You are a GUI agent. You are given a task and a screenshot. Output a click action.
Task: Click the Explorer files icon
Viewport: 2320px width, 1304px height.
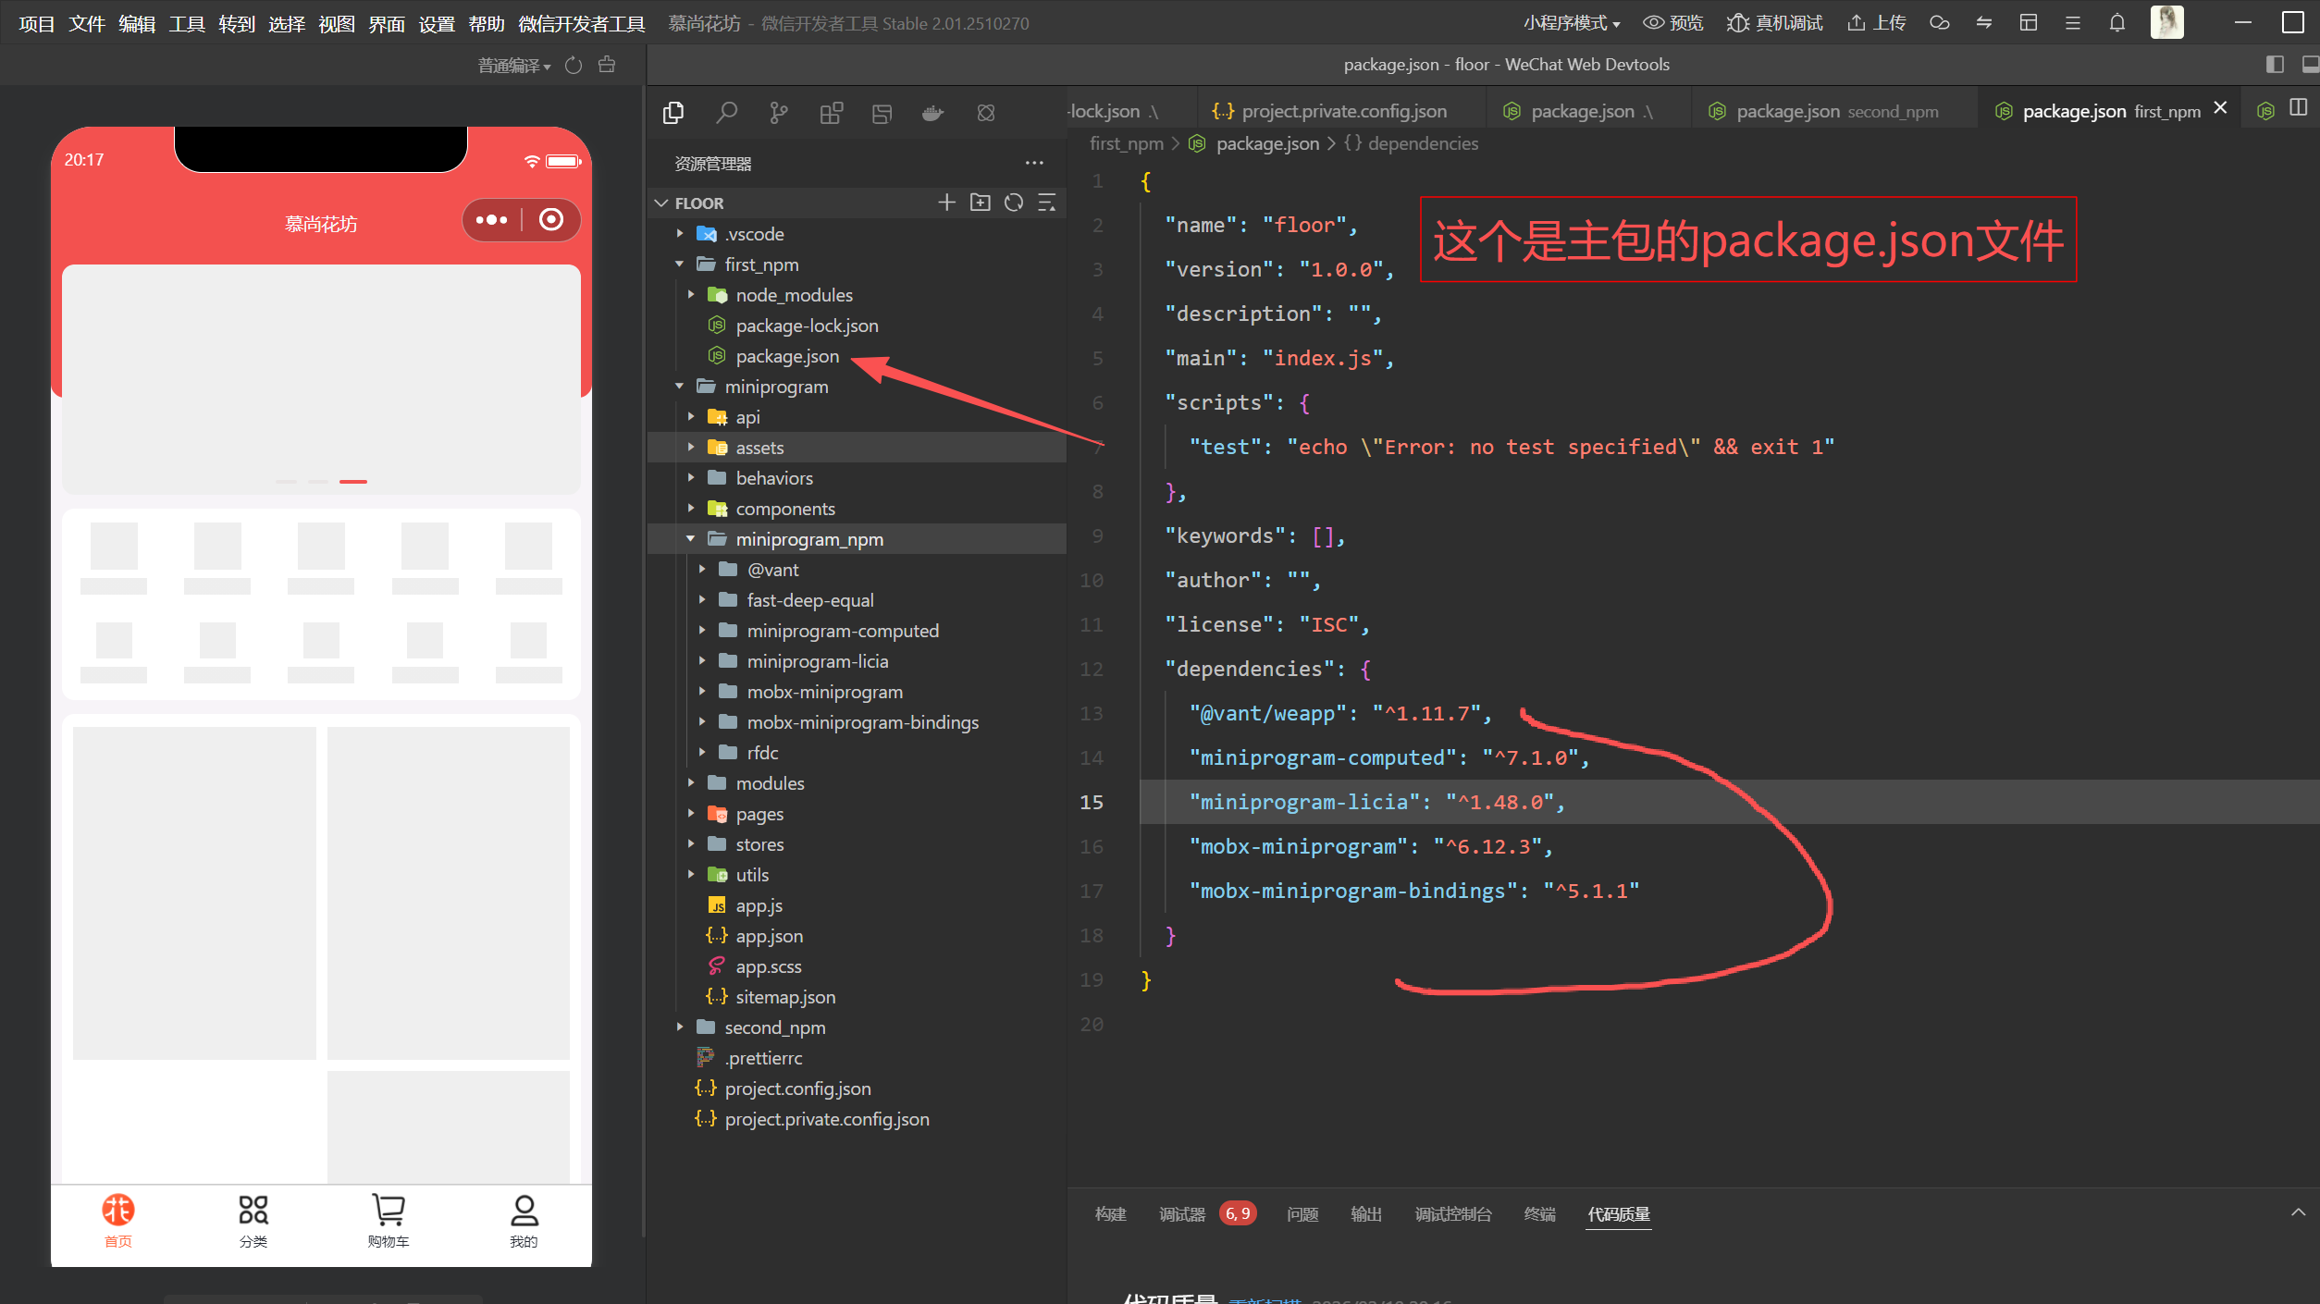pos(673,113)
